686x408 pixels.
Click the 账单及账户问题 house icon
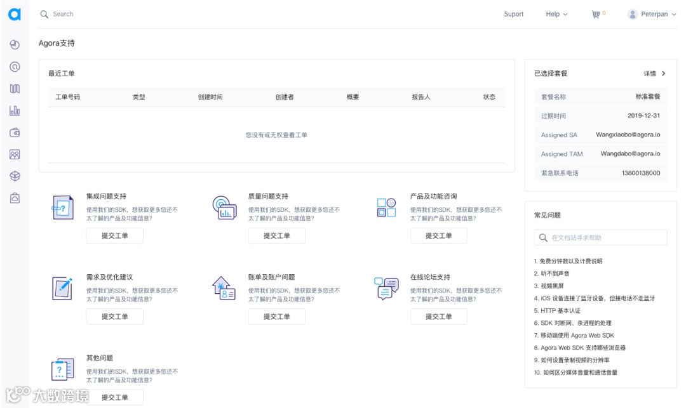[x=224, y=288]
